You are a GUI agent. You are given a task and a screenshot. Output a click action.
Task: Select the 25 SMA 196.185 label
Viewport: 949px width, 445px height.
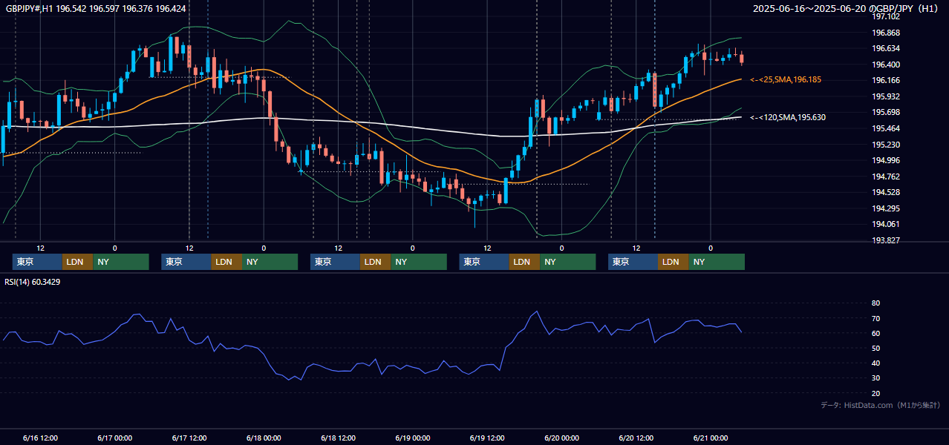pyautogui.click(x=786, y=79)
